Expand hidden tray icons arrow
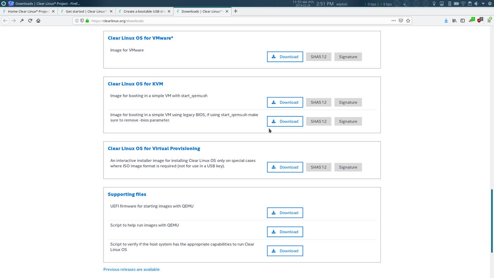Viewport: 494px width, 278px height. [x=483, y=4]
